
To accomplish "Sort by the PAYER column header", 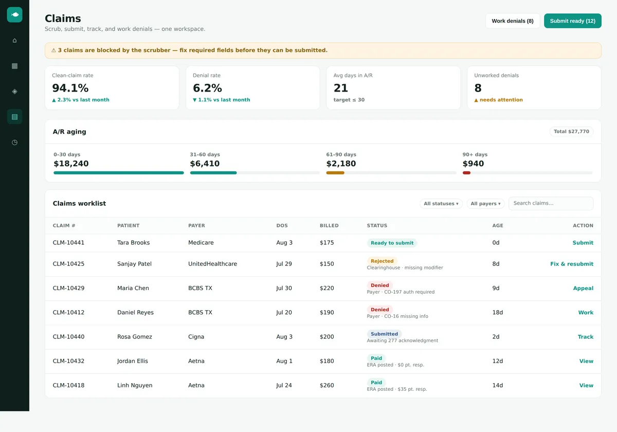I will tap(196, 226).
